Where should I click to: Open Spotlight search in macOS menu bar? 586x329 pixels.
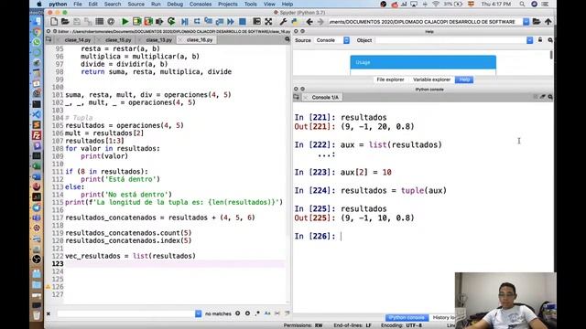tap(522, 4)
